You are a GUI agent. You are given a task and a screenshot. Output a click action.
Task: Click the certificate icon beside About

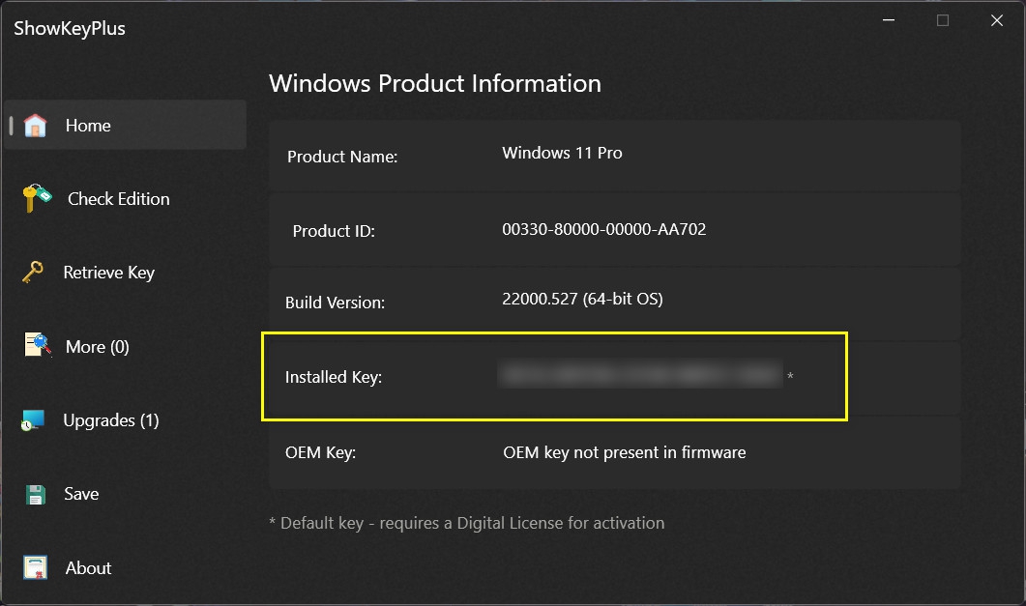click(36, 567)
